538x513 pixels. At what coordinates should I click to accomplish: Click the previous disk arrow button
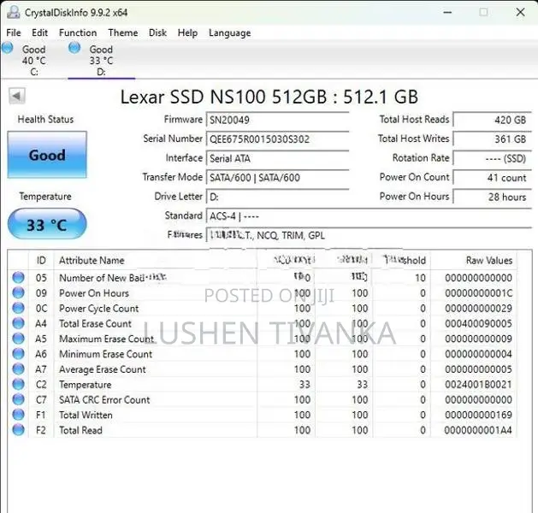(17, 96)
